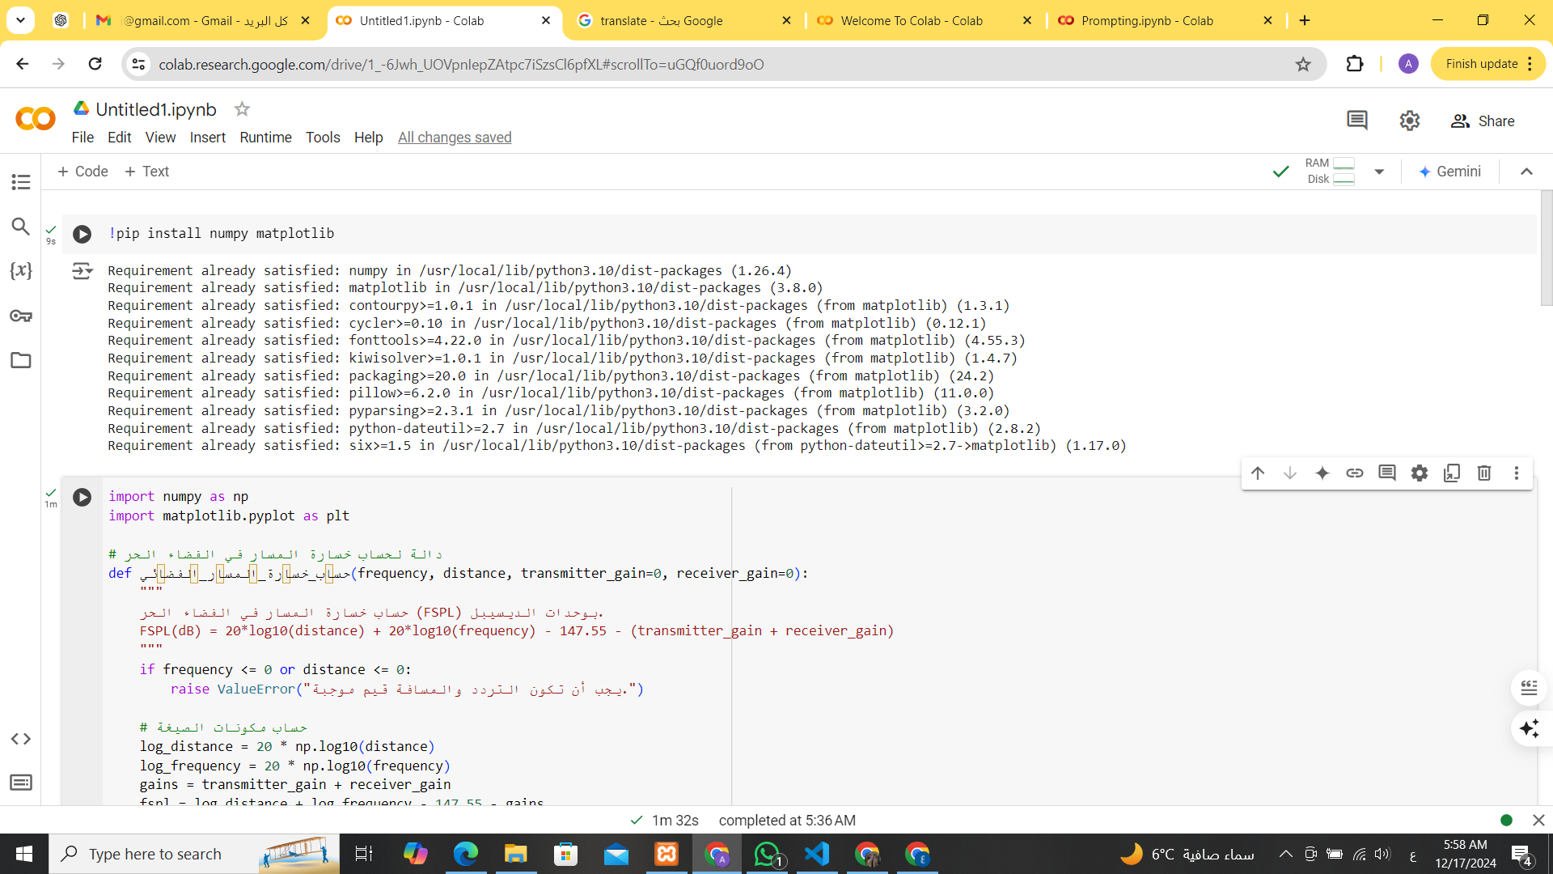
Task: Open the secrets key icon in sidebar
Action: [21, 316]
